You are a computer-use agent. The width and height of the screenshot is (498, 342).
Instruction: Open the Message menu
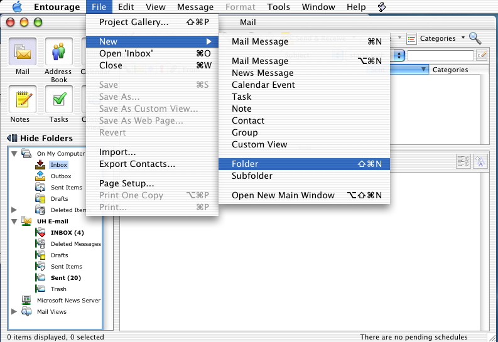pos(195,7)
